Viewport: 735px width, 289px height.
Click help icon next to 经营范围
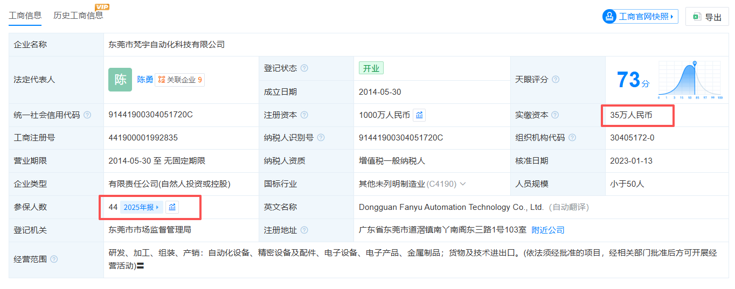54,259
